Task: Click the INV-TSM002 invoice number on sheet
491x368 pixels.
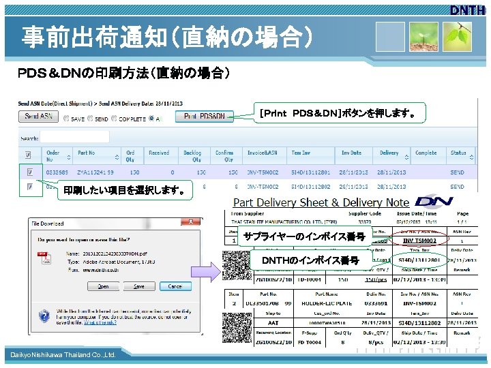Action: tap(419, 241)
